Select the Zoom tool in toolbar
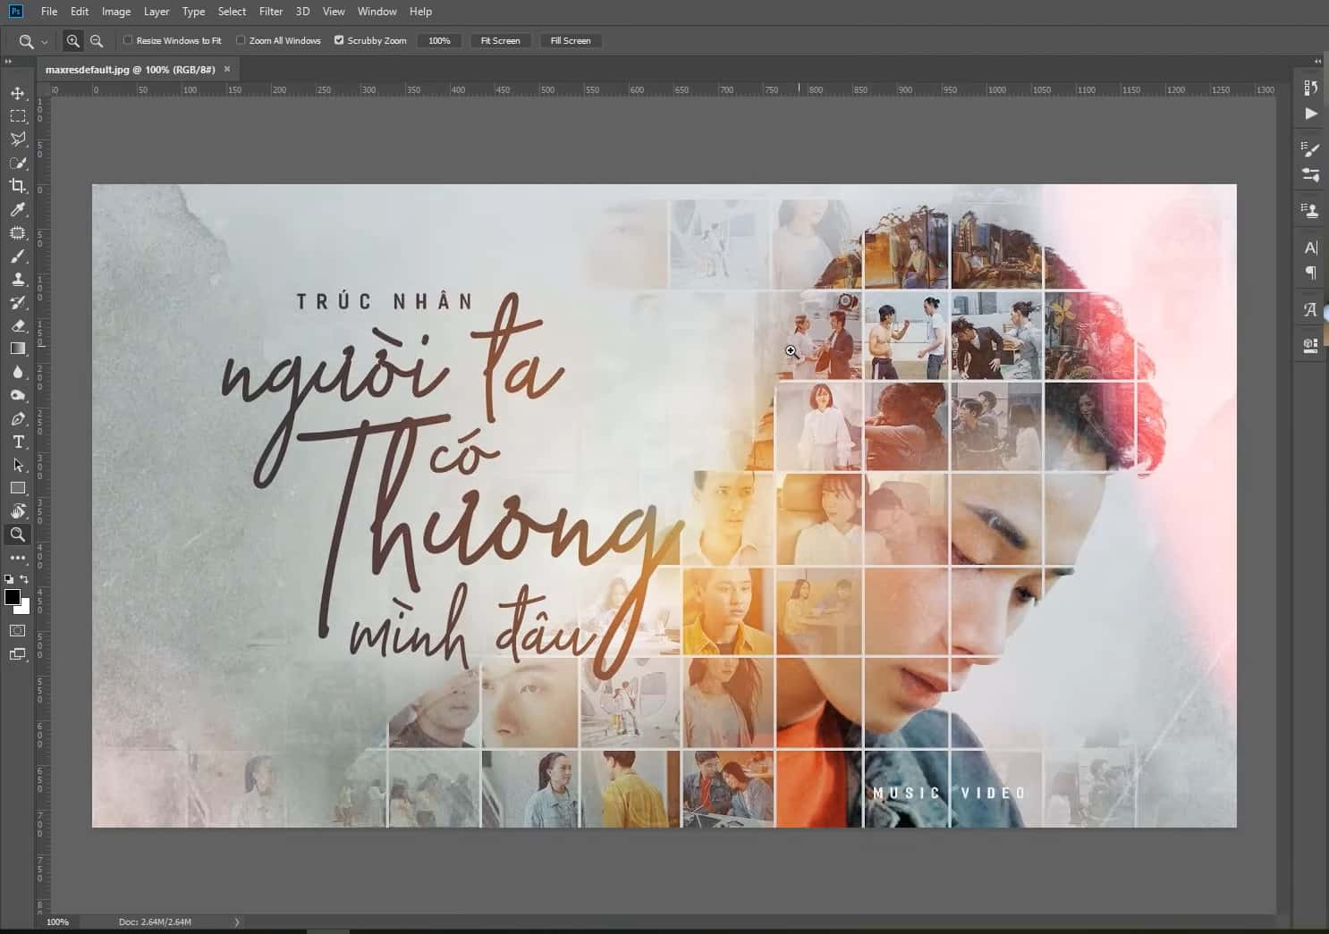The image size is (1329, 934). coord(18,534)
